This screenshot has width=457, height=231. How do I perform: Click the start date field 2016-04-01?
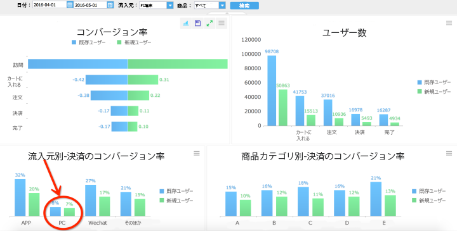click(50, 4)
